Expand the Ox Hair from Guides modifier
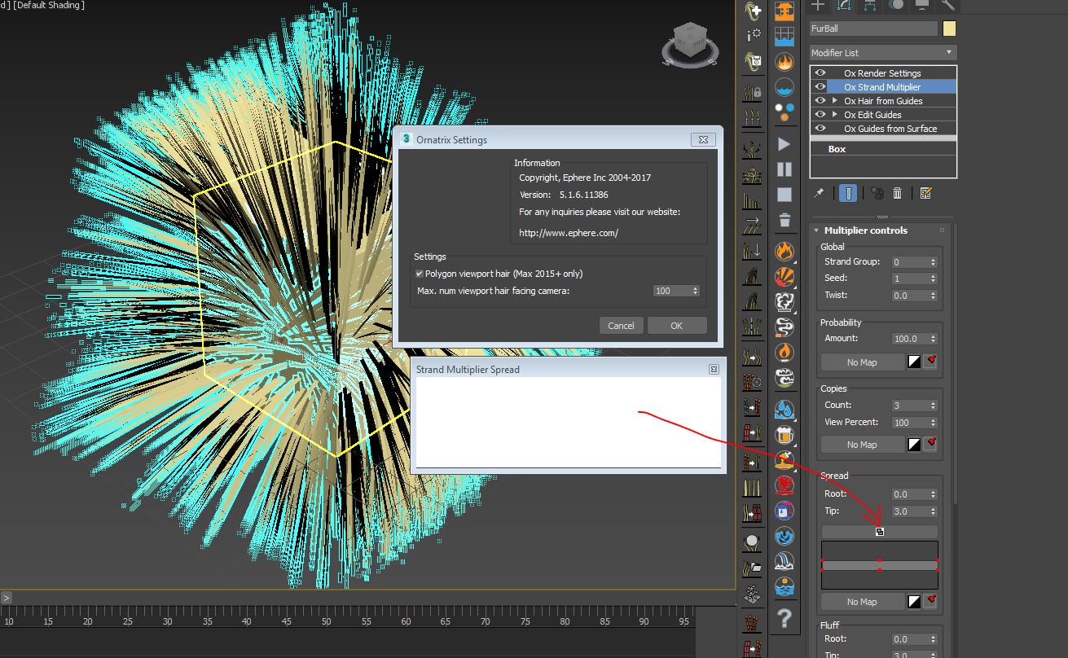Screen dimensions: 1068x658 pos(834,101)
